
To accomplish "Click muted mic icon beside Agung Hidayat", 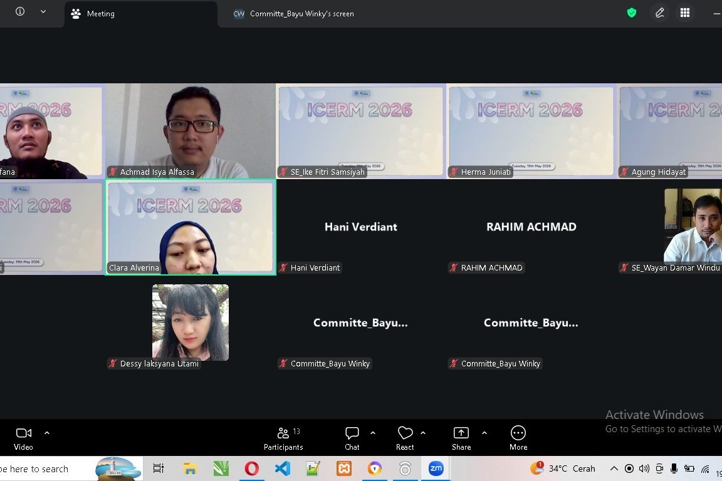I will (624, 172).
